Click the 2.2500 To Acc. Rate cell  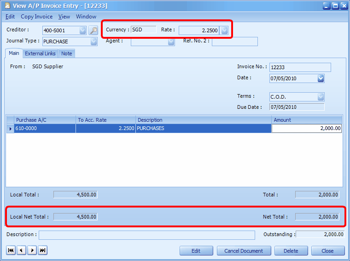[x=105, y=129]
